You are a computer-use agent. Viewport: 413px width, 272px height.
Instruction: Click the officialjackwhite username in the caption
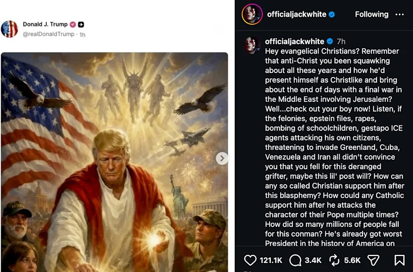click(294, 42)
